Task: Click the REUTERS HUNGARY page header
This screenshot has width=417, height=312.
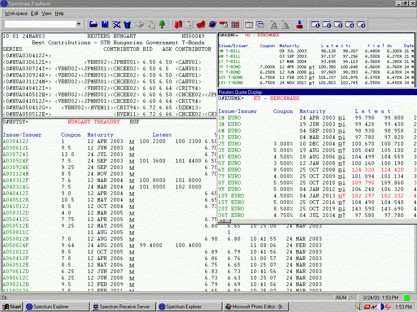Action: 112,36
